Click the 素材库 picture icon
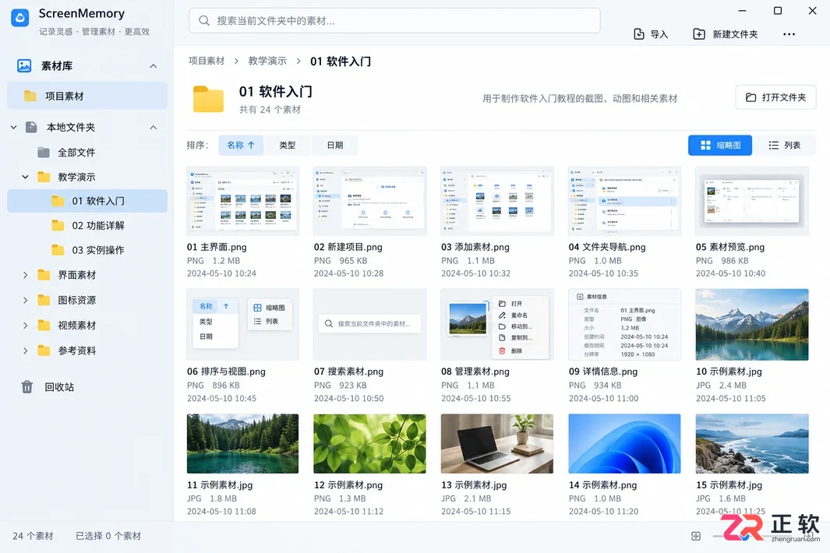This screenshot has height=553, width=830. (24, 65)
